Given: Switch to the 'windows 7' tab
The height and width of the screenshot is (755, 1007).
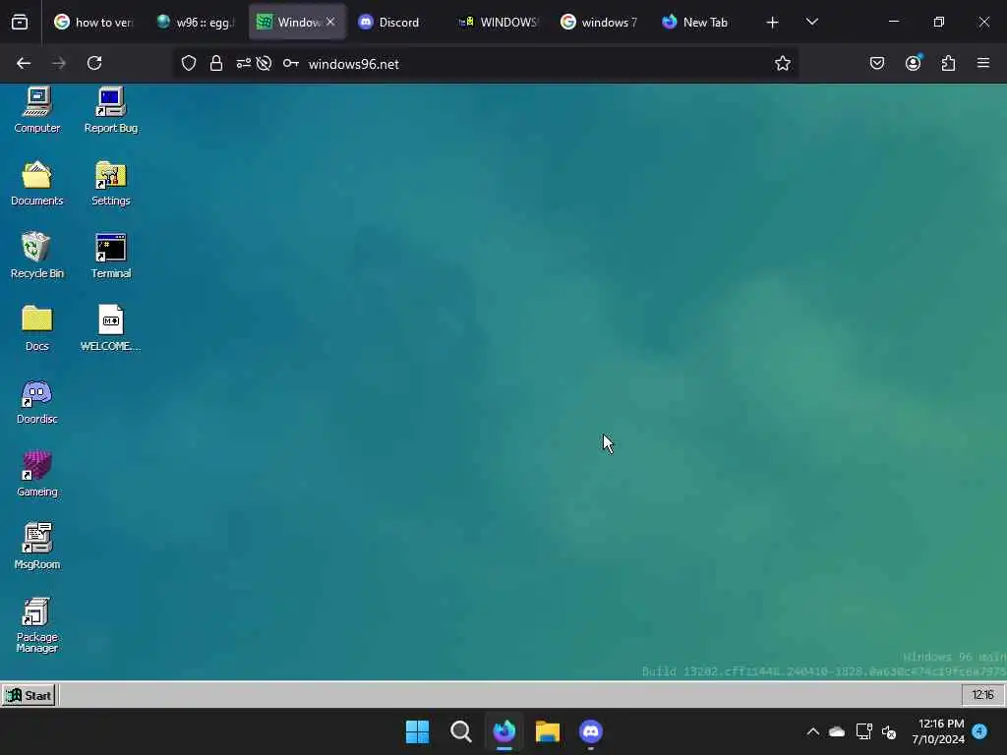Looking at the screenshot, I should [601, 23].
